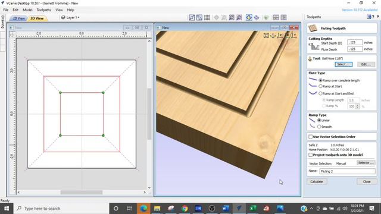The width and height of the screenshot is (381, 214).
Task: Click the second magnifier zoom icon in the toolbar
Action: (239, 17)
